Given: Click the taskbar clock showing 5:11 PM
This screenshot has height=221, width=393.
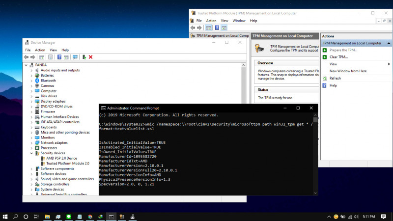Looking at the screenshot, I should coord(369,217).
